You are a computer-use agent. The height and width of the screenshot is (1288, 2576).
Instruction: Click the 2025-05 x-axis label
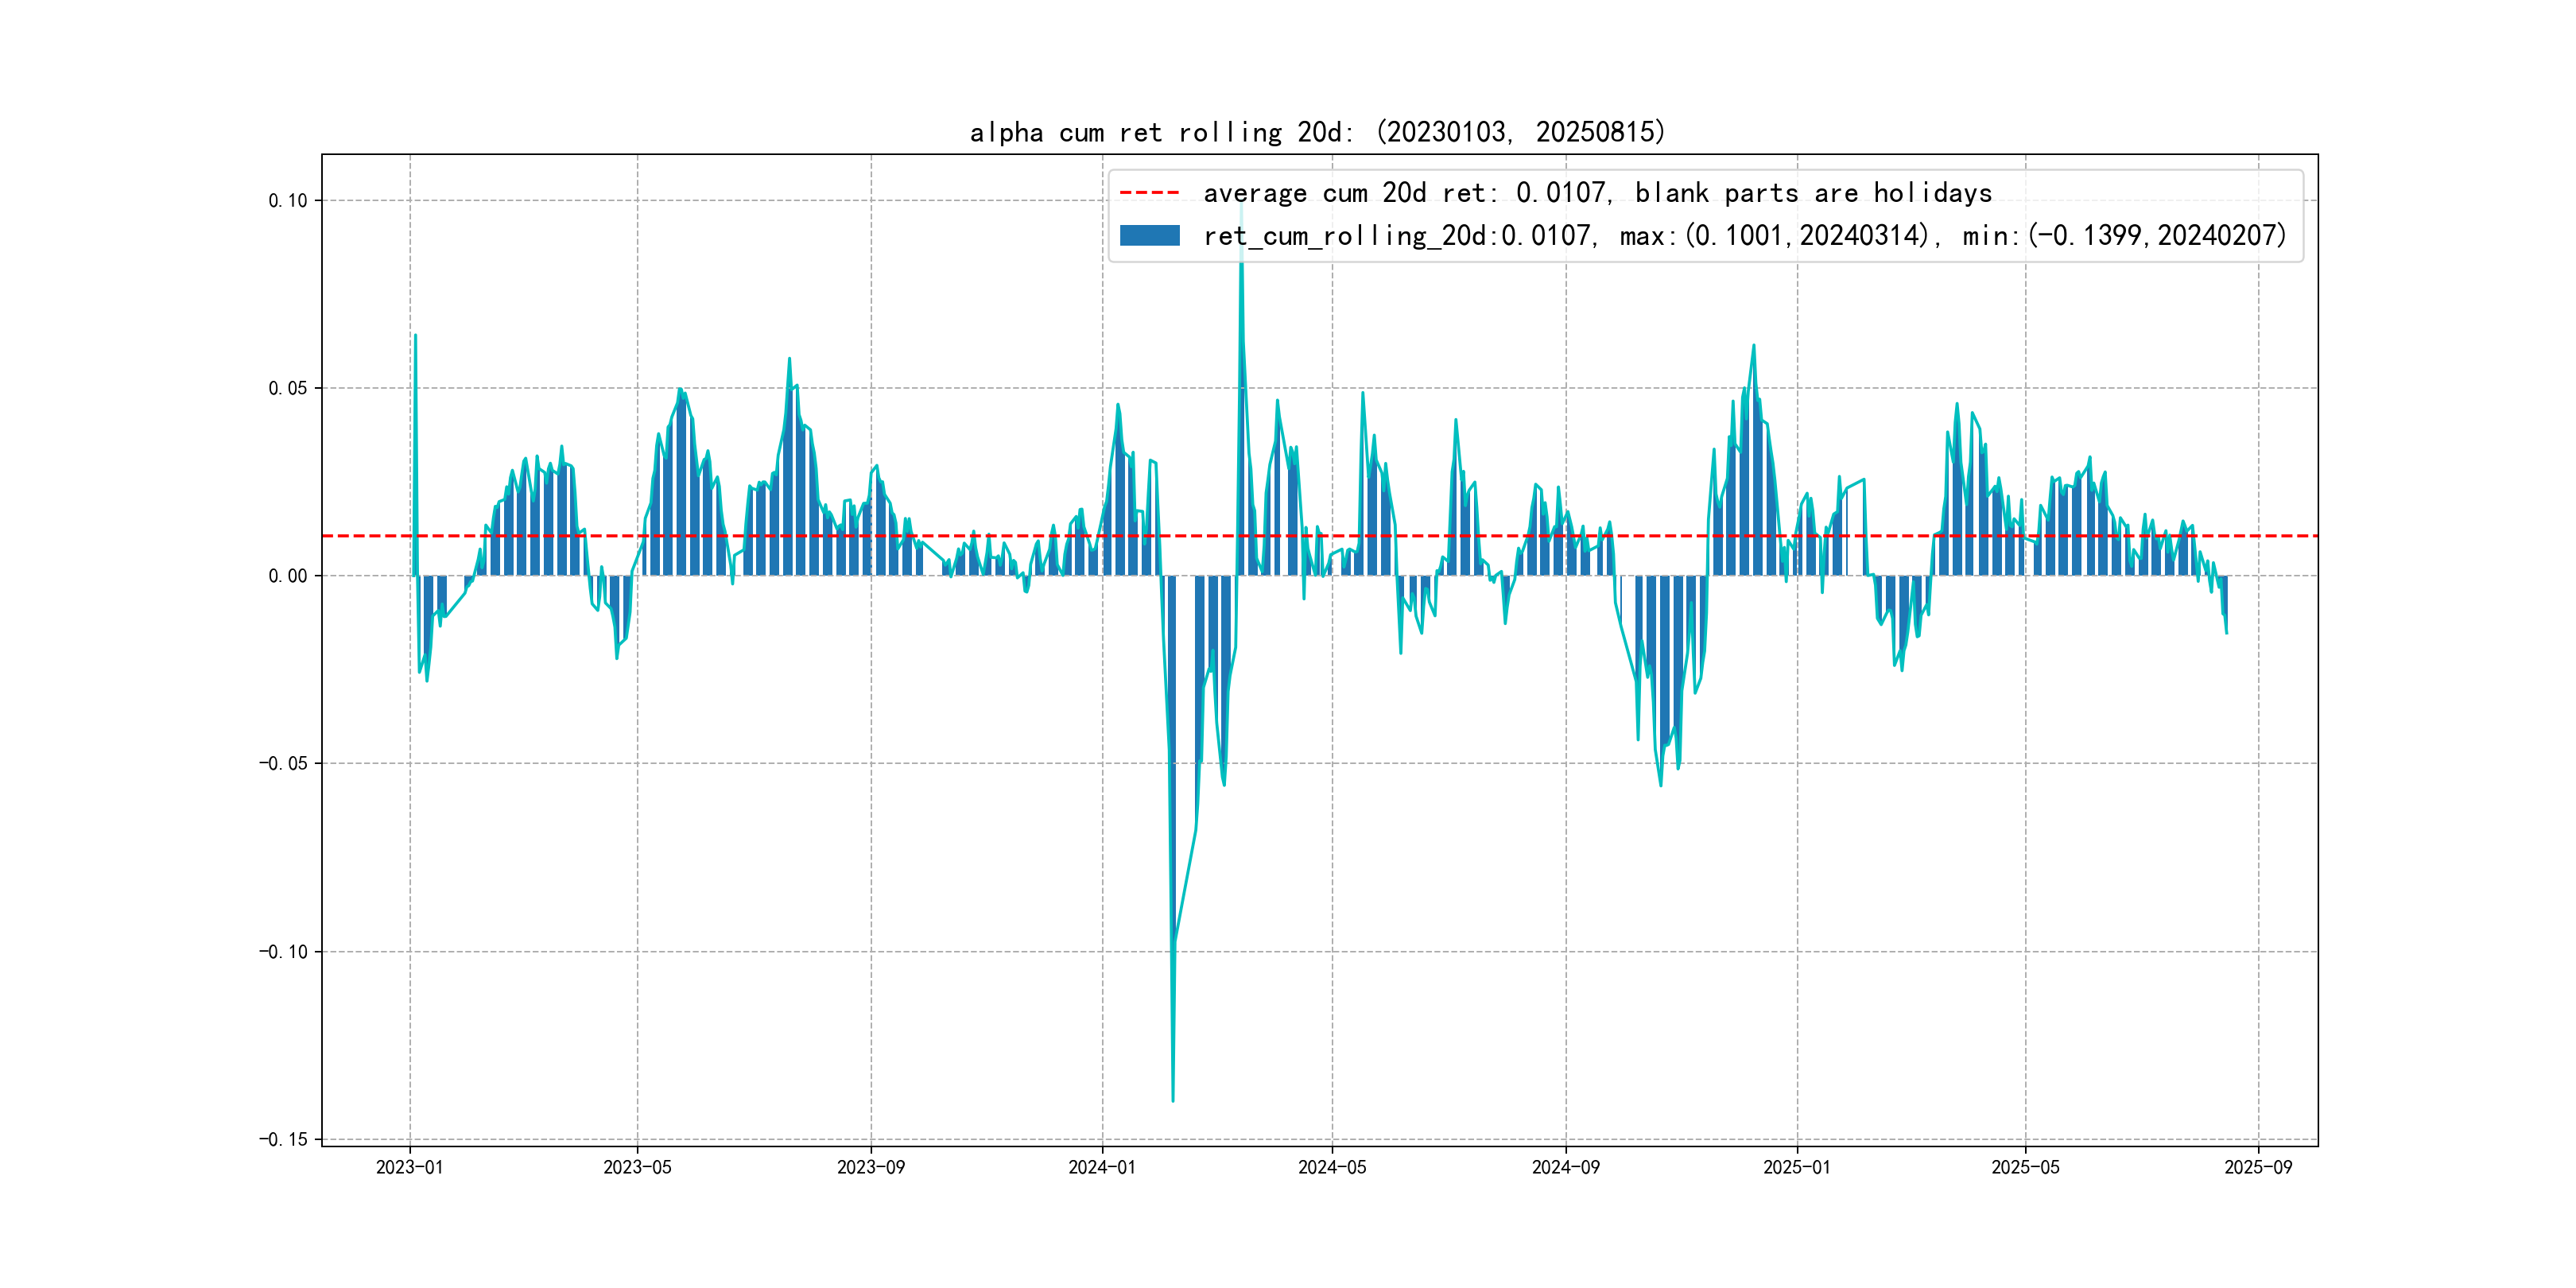(x=2025, y=1167)
